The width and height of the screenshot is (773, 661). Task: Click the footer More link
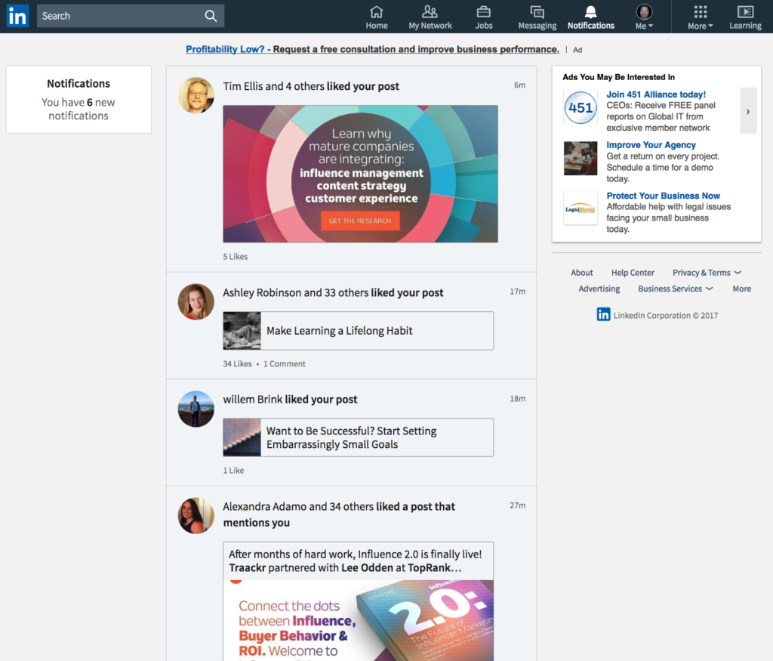point(741,289)
